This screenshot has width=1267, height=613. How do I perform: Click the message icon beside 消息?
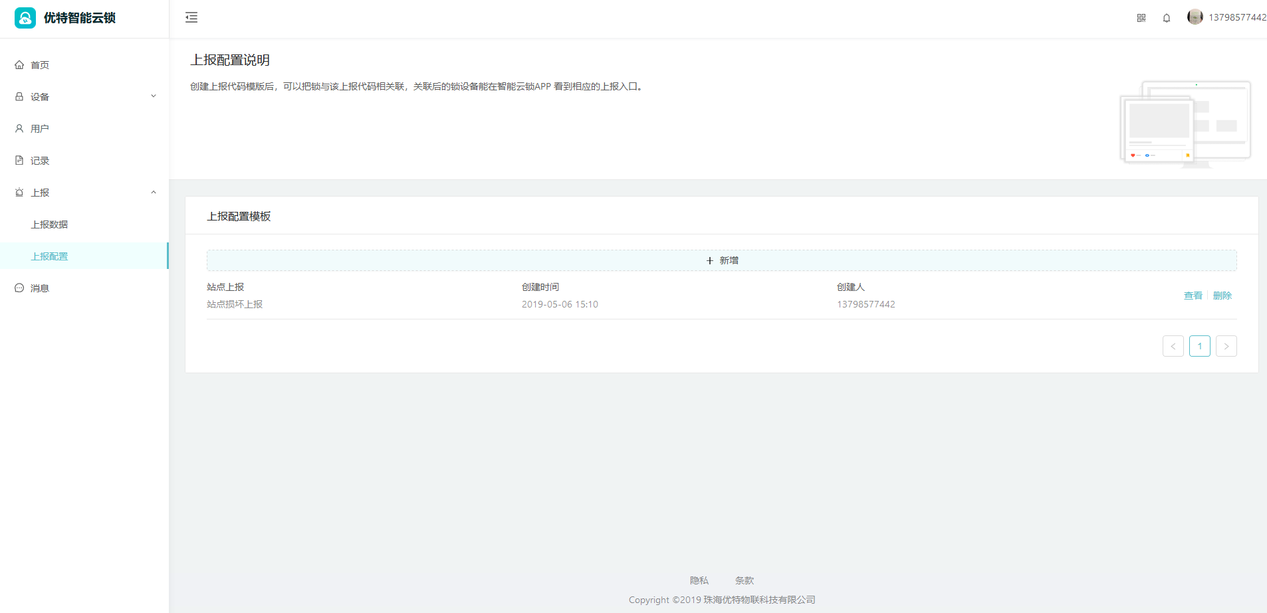coord(19,288)
